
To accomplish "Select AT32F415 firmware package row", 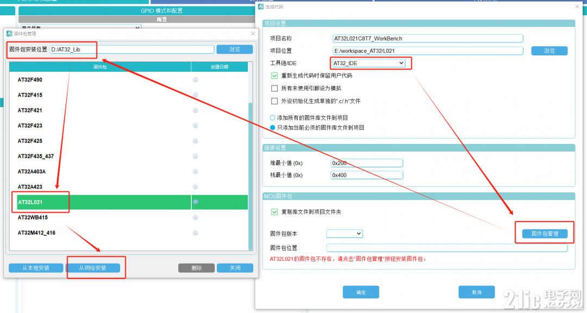I will pos(128,95).
